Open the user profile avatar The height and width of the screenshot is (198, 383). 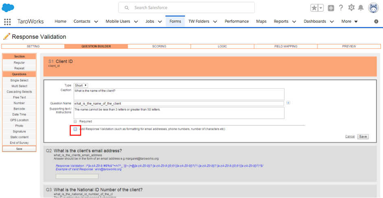(x=374, y=8)
